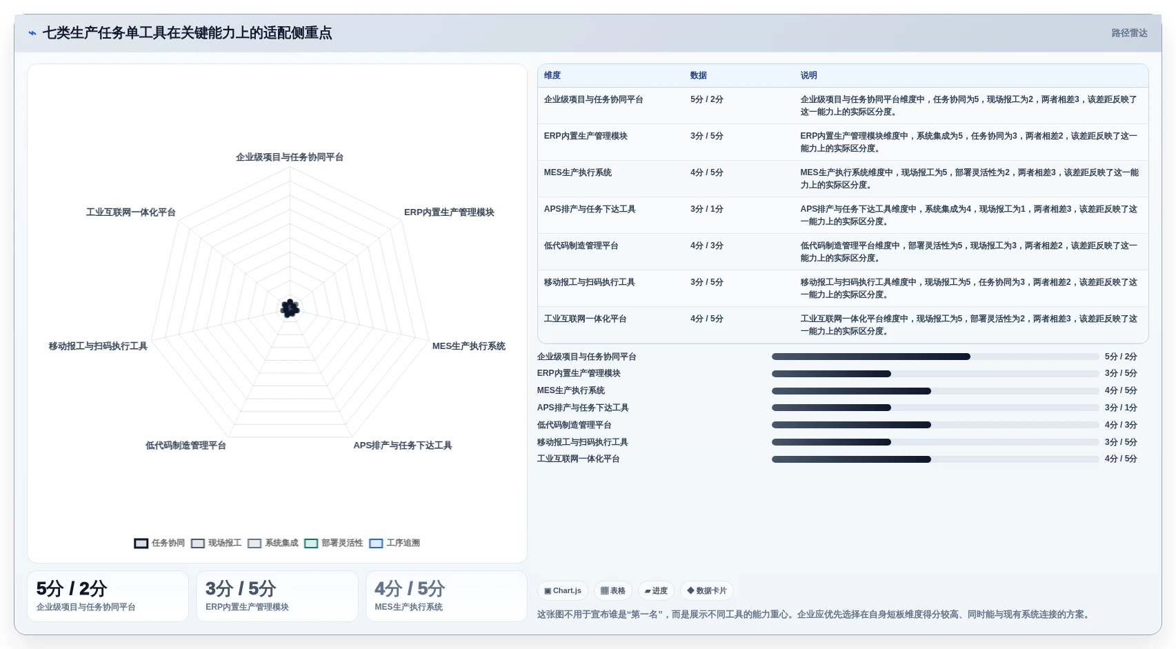Hide the 任务协同 series via its legend label
This screenshot has width=1176, height=649.
pyautogui.click(x=168, y=543)
